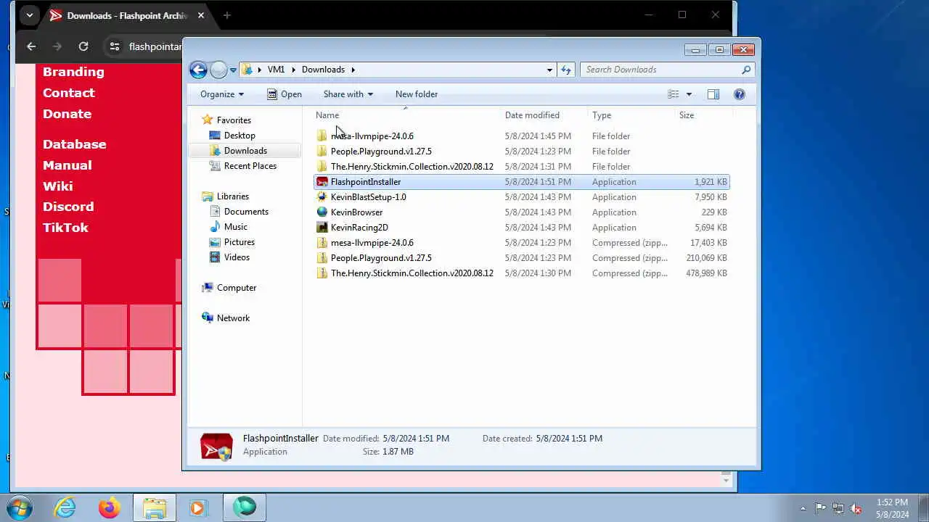Click New folder button
929x522 pixels.
click(x=417, y=94)
